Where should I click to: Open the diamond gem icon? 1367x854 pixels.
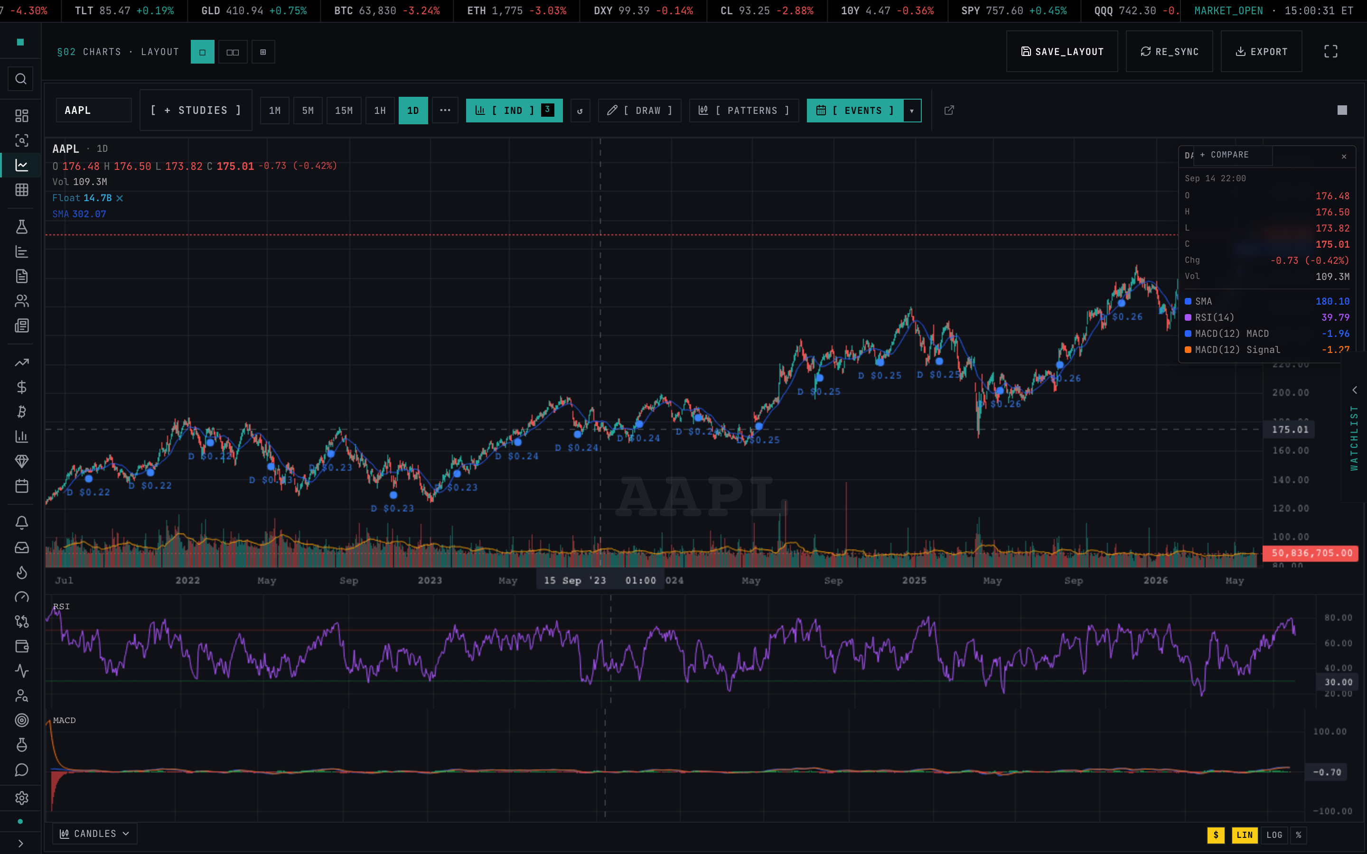(21, 462)
